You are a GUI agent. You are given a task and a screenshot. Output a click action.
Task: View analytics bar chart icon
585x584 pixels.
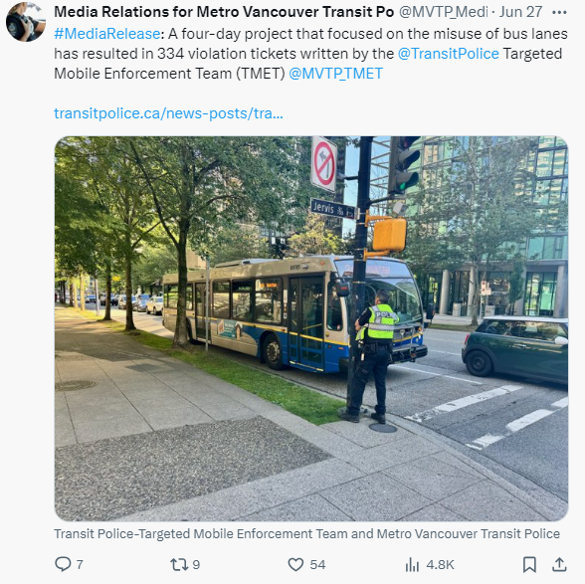tap(412, 564)
